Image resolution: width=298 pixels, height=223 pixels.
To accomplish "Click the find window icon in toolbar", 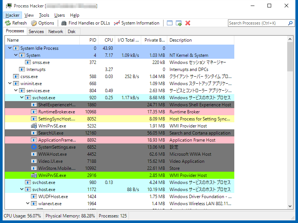I will tap(169, 23).
